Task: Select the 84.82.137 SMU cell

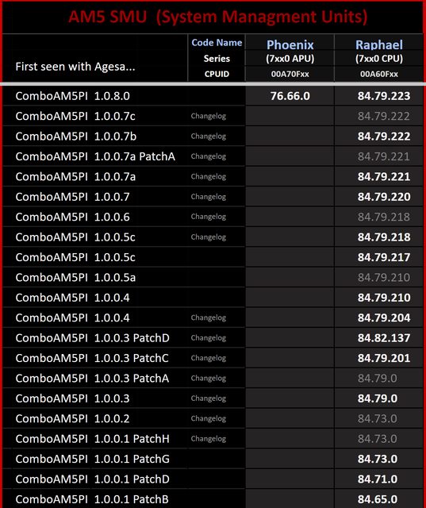Action: pyautogui.click(x=384, y=338)
